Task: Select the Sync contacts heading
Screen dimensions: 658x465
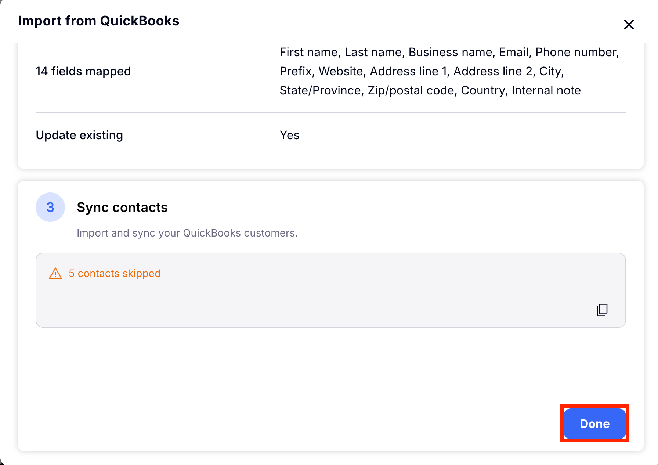Action: coord(122,208)
